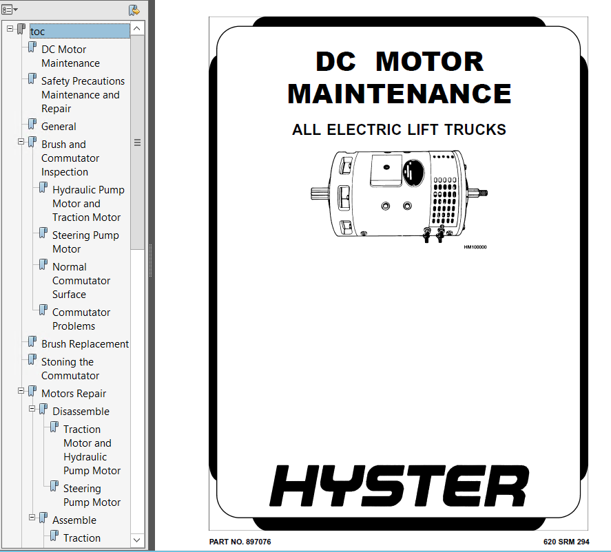The image size is (611, 552).
Task: Collapse the Motors Repair section
Action: click(21, 391)
